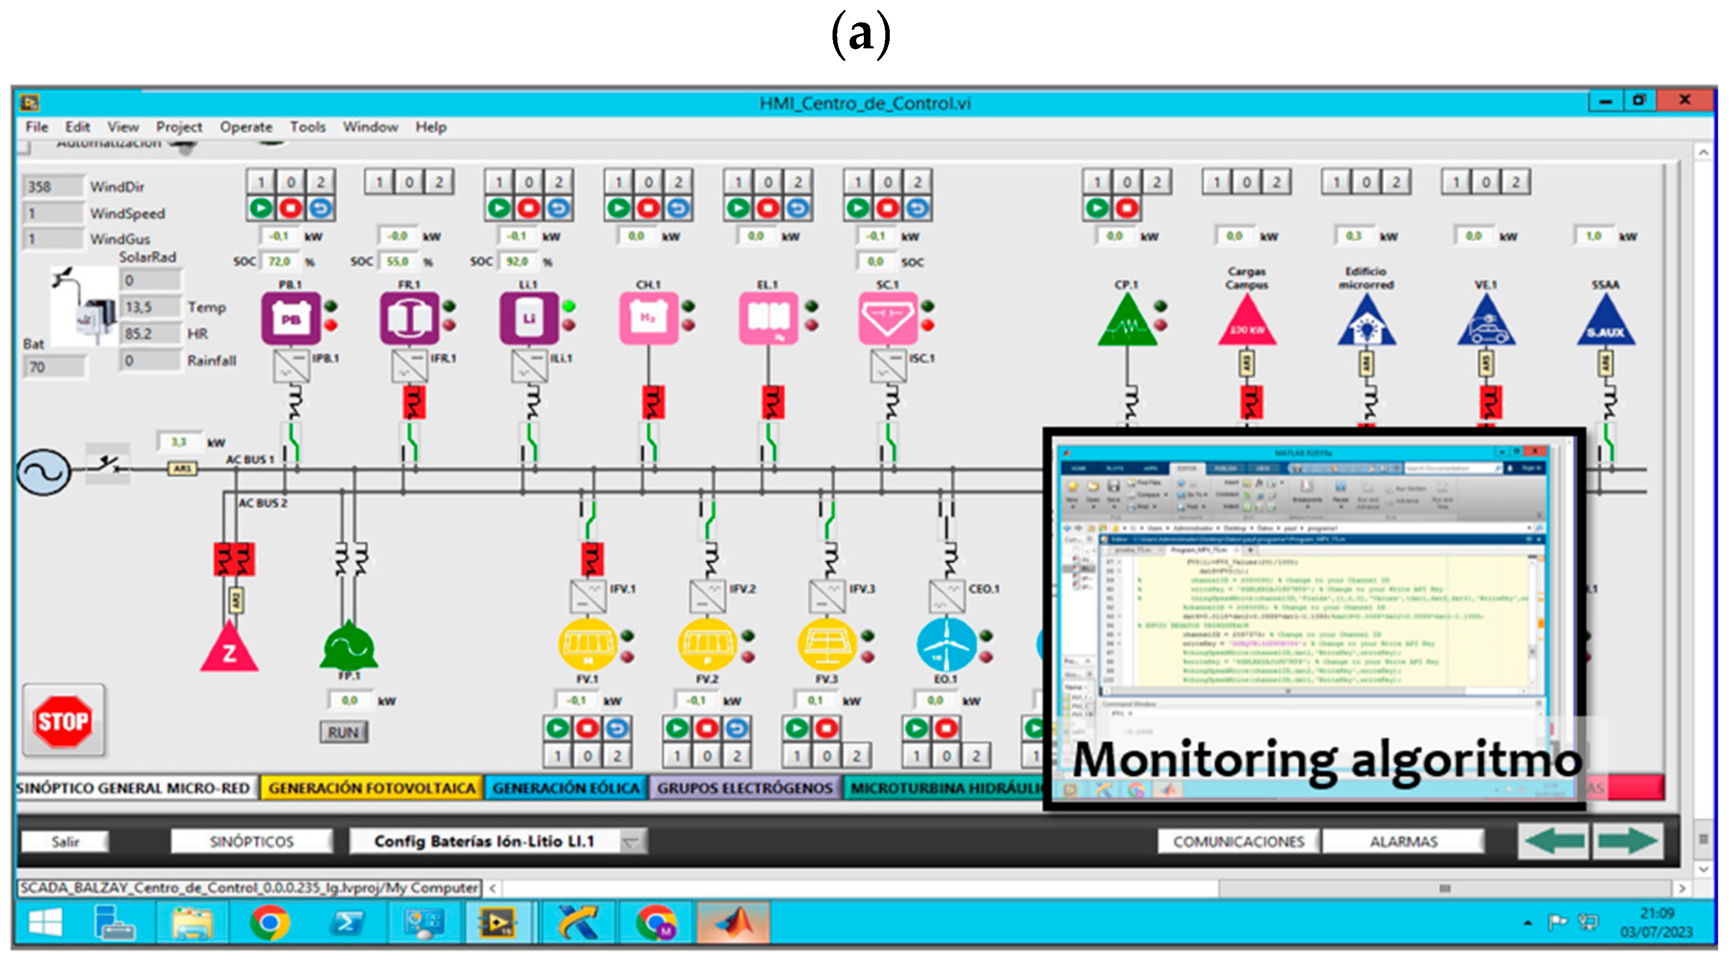Select the EO.1 wind turbine icon
Image resolution: width=1736 pixels, height=962 pixels.
[x=946, y=645]
